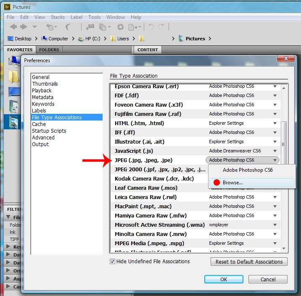Click the Pictures library icon in the path bar

(x=181, y=39)
